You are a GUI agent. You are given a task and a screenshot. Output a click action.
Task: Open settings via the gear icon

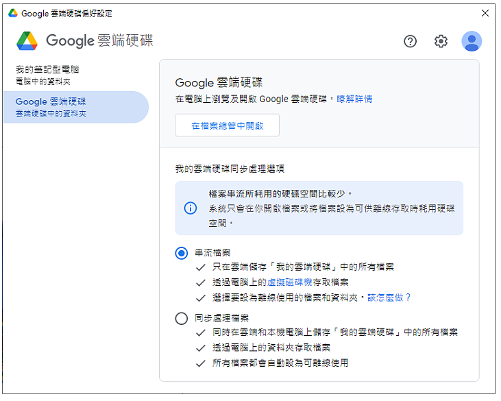pos(441,41)
